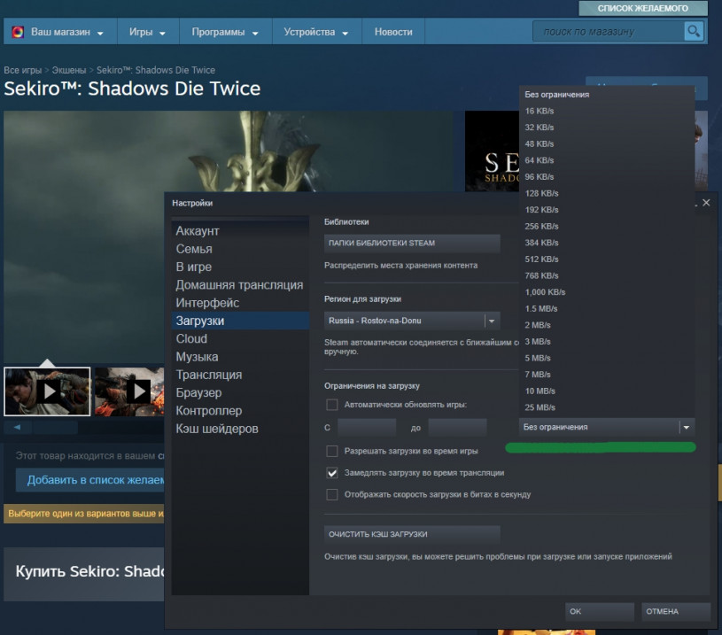Play the second video thumbnail
The image size is (722, 635).
[x=137, y=391]
